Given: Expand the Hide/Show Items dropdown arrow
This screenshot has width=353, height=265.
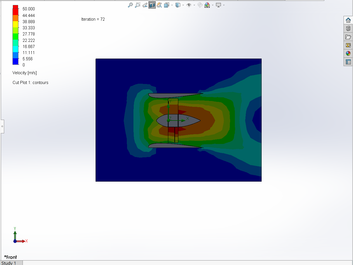Looking at the screenshot, I should tap(194, 5).
